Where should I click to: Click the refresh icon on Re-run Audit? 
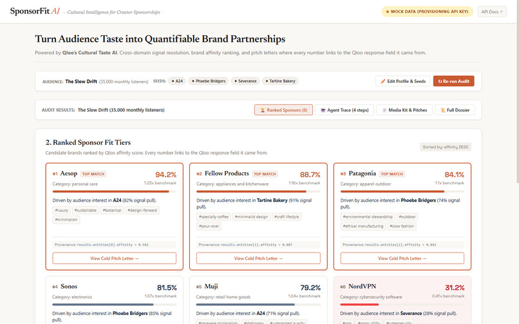[440, 81]
